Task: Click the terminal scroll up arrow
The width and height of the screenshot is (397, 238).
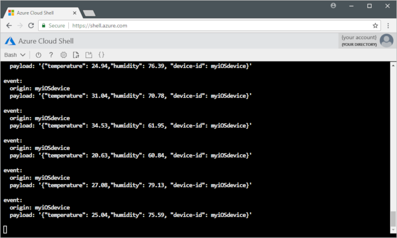Action: (x=393, y=65)
